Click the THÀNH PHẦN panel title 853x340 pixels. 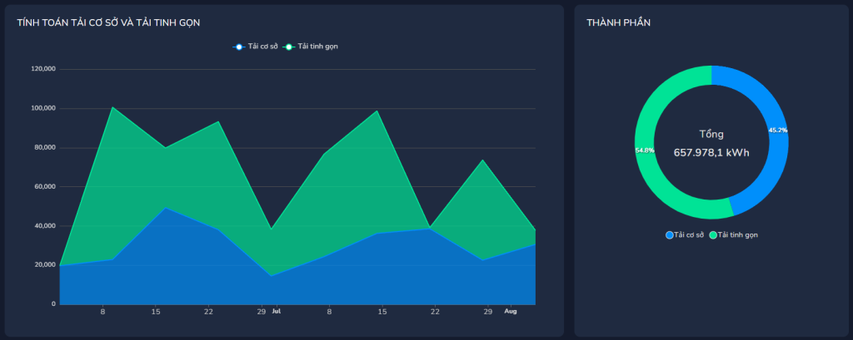pos(619,22)
